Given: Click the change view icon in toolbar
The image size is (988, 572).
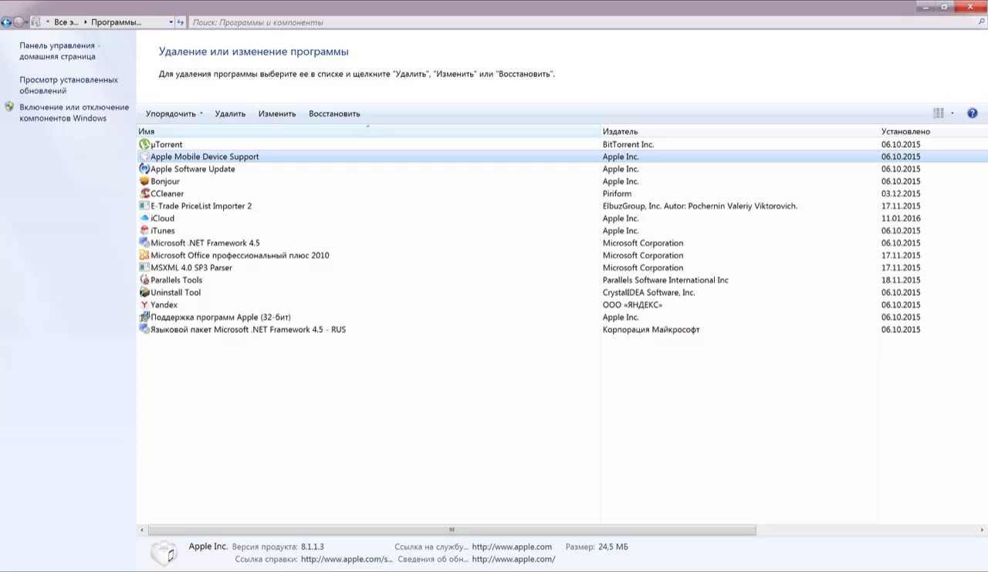Looking at the screenshot, I should tap(939, 113).
